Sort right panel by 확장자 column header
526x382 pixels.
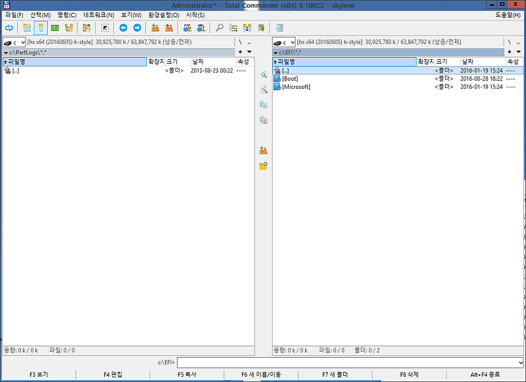pyautogui.click(x=425, y=62)
